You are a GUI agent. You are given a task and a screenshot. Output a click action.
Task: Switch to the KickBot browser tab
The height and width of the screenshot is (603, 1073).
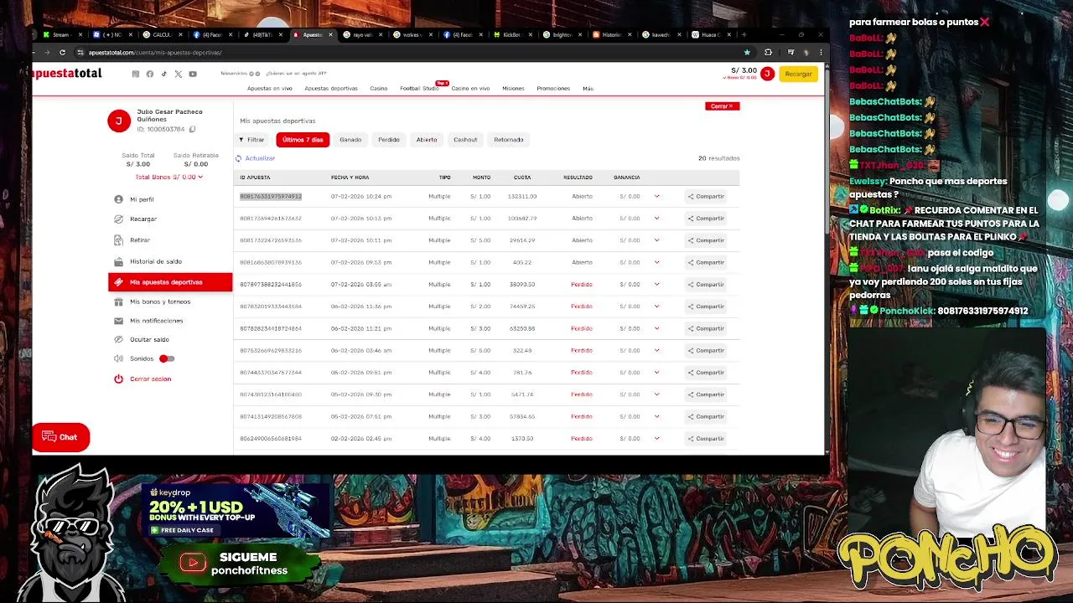click(x=511, y=34)
